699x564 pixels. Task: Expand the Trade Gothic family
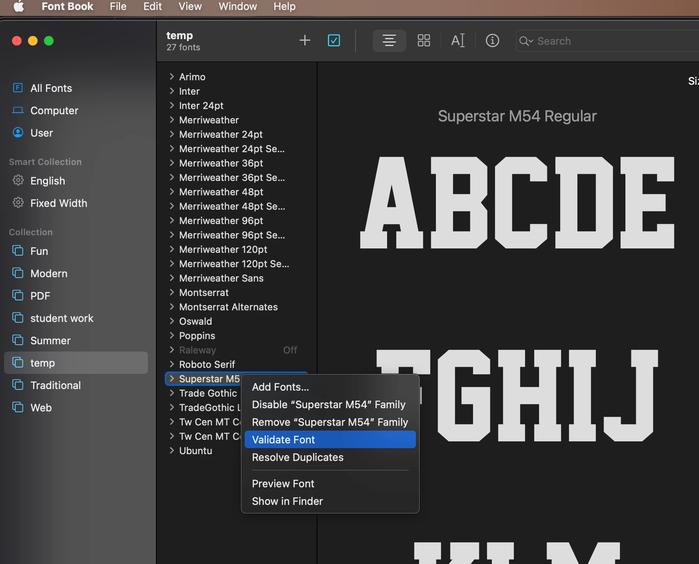[172, 393]
